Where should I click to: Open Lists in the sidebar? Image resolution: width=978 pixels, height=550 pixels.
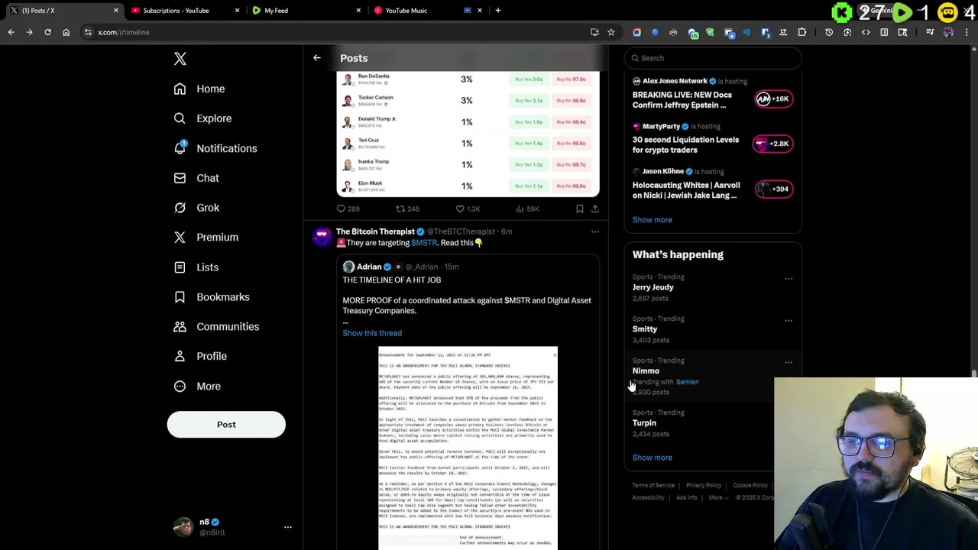click(x=196, y=267)
